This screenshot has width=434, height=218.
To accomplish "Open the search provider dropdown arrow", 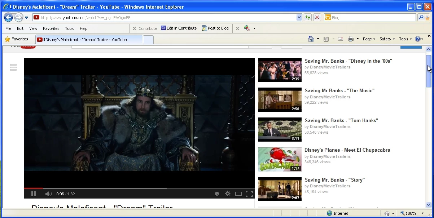I will coord(428,17).
